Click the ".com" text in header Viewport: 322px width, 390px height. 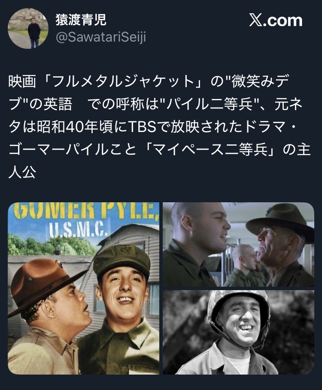click(283, 21)
